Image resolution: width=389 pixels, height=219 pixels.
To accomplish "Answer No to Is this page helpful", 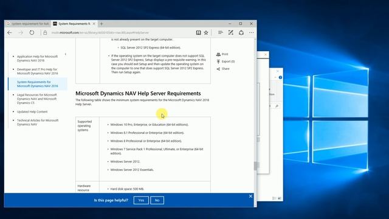I will point(157,200).
